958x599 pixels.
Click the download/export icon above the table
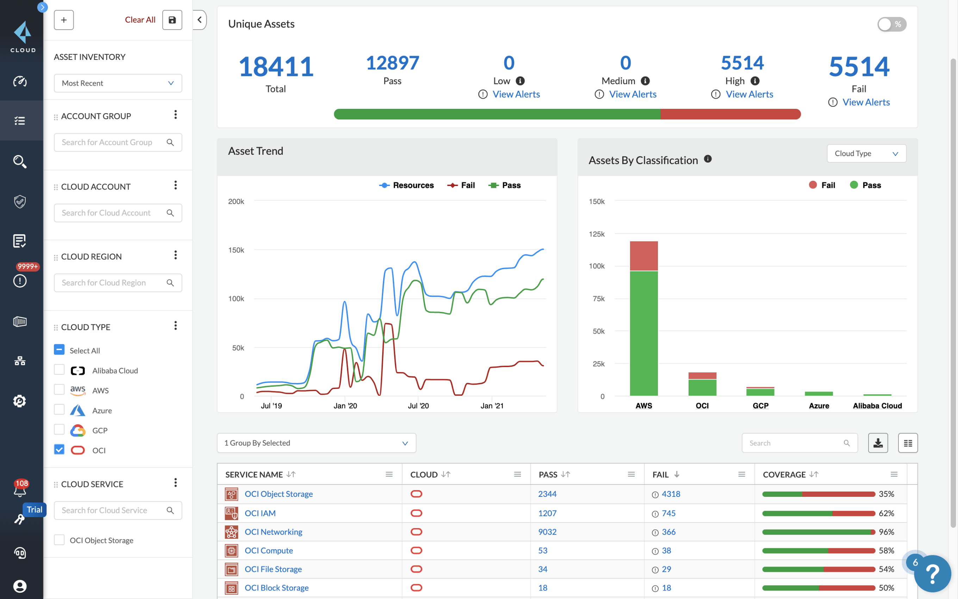pyautogui.click(x=878, y=443)
